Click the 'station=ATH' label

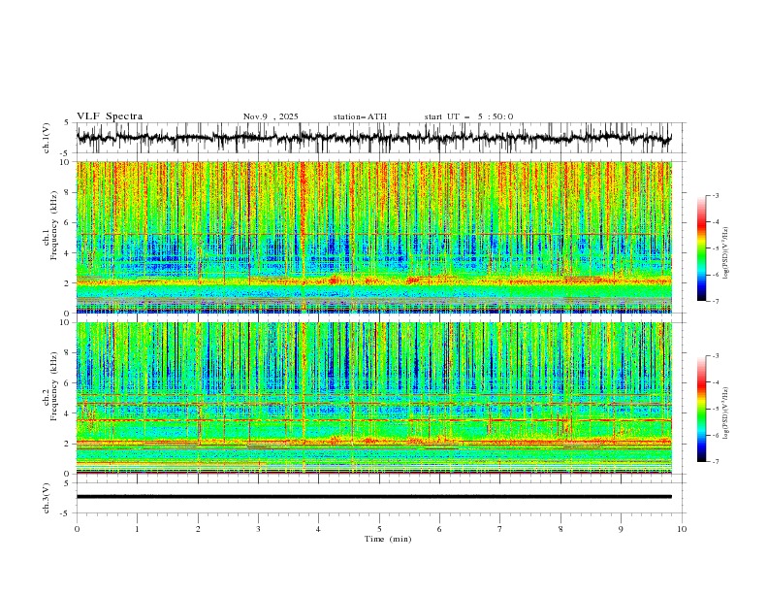tap(360, 116)
